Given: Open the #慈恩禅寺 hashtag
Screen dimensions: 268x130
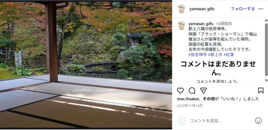Looking at the screenshot, I should point(198,55).
